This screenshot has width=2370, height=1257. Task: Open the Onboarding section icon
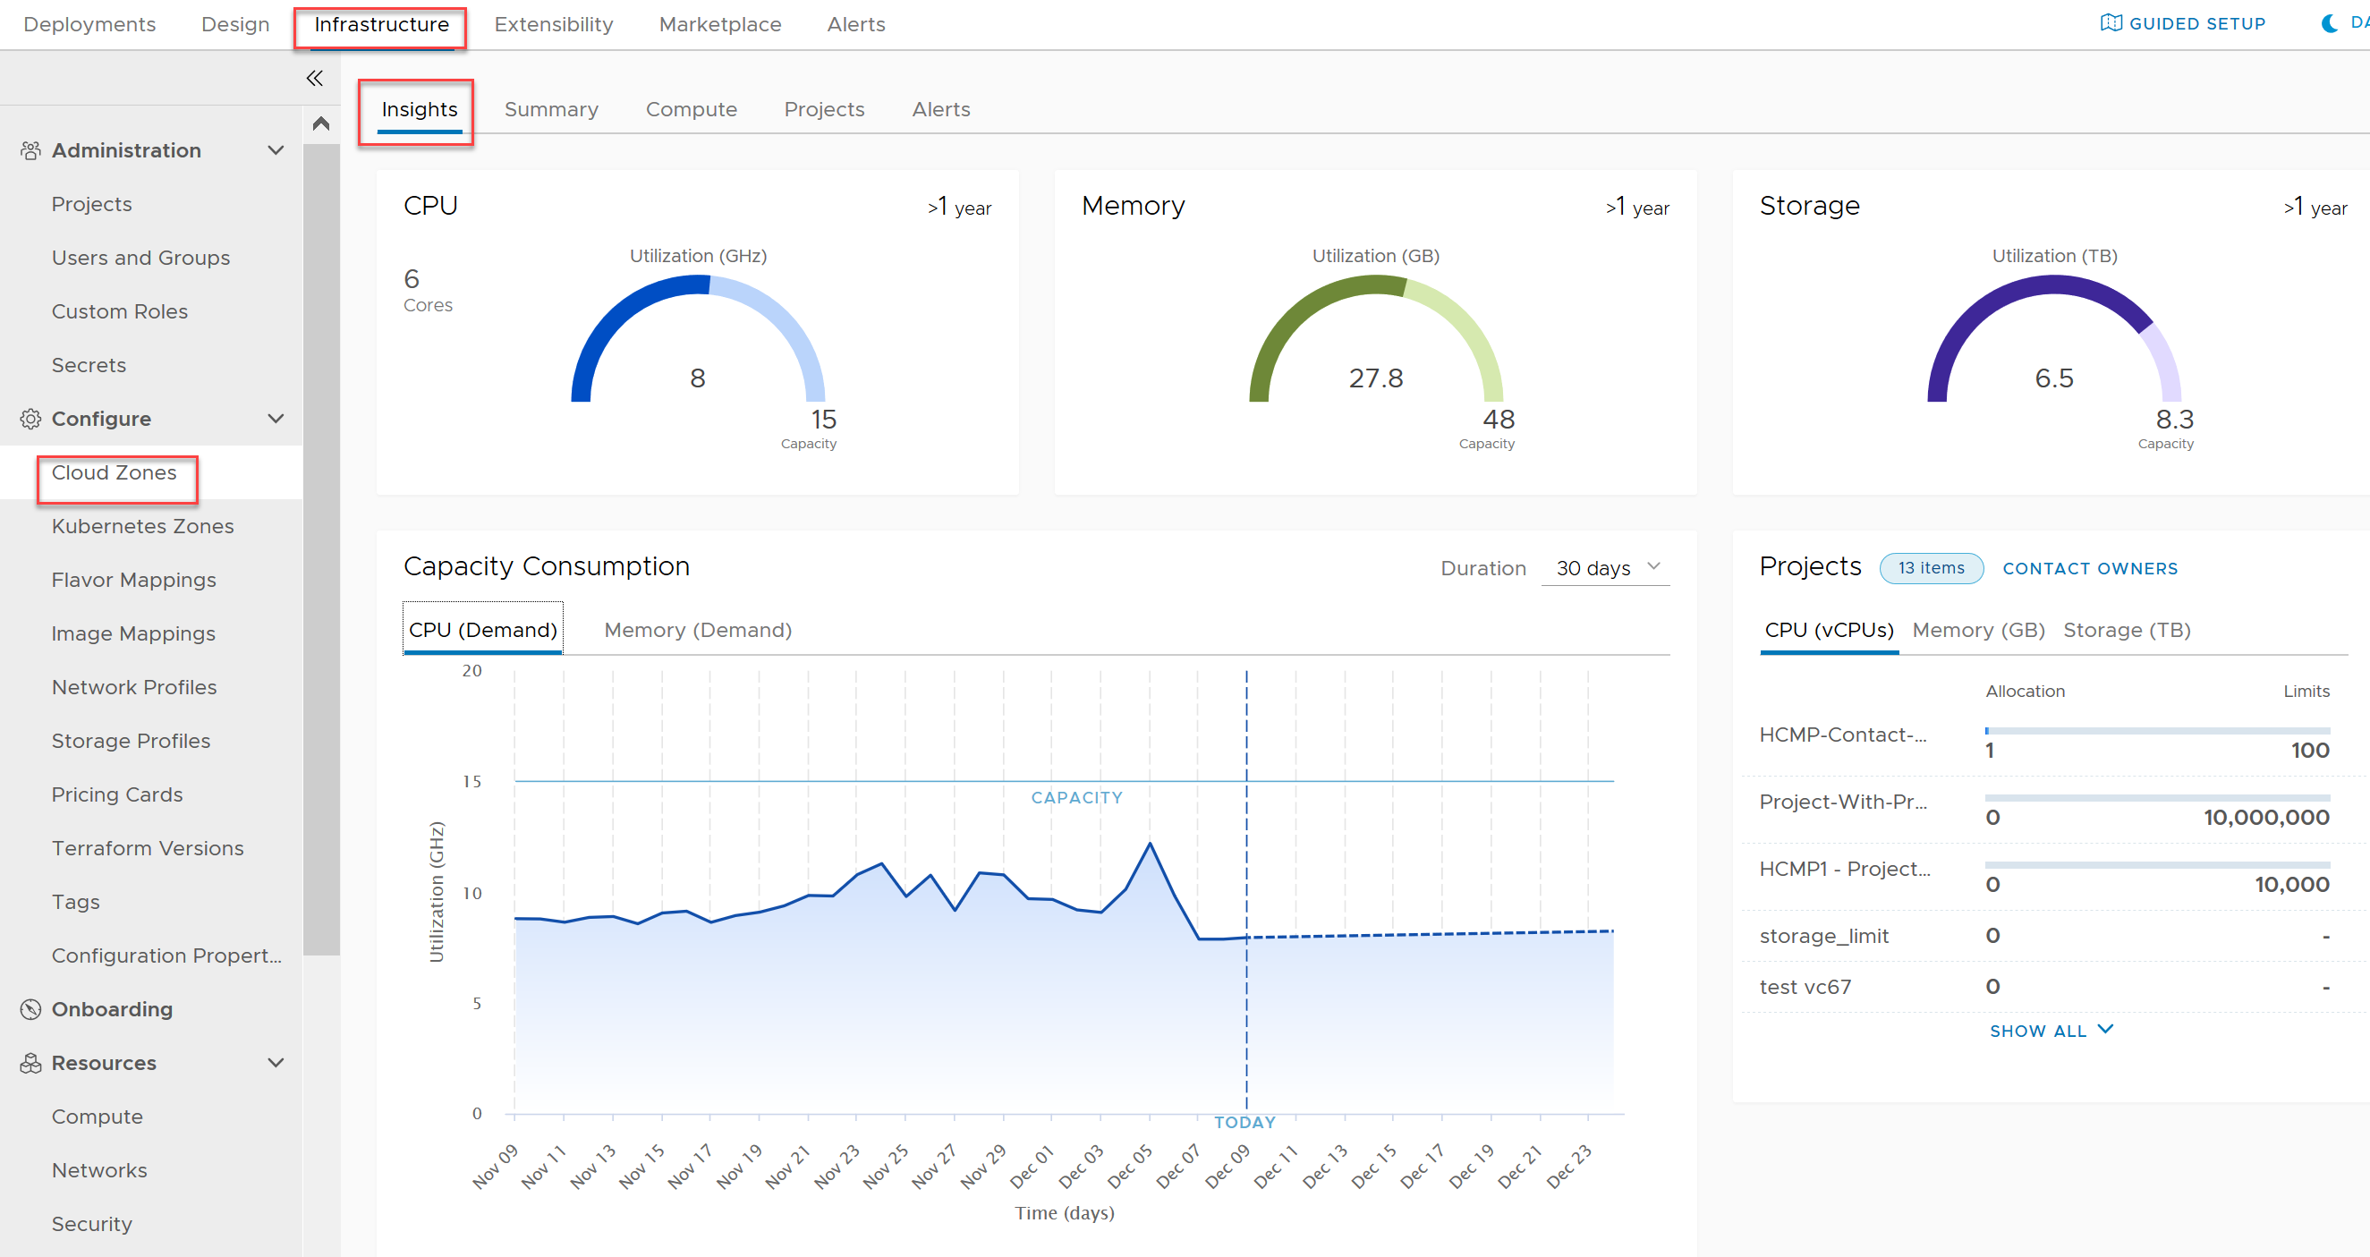[x=29, y=1009]
